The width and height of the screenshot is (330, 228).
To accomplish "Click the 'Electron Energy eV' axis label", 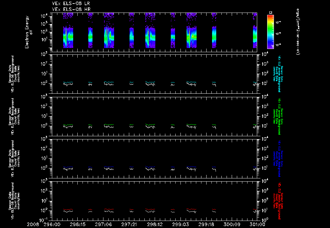I will 28,32.
